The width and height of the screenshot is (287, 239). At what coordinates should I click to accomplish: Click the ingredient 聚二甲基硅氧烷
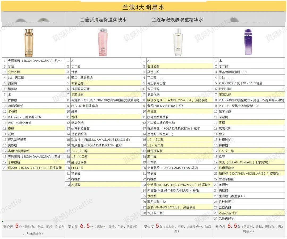pos(82,78)
